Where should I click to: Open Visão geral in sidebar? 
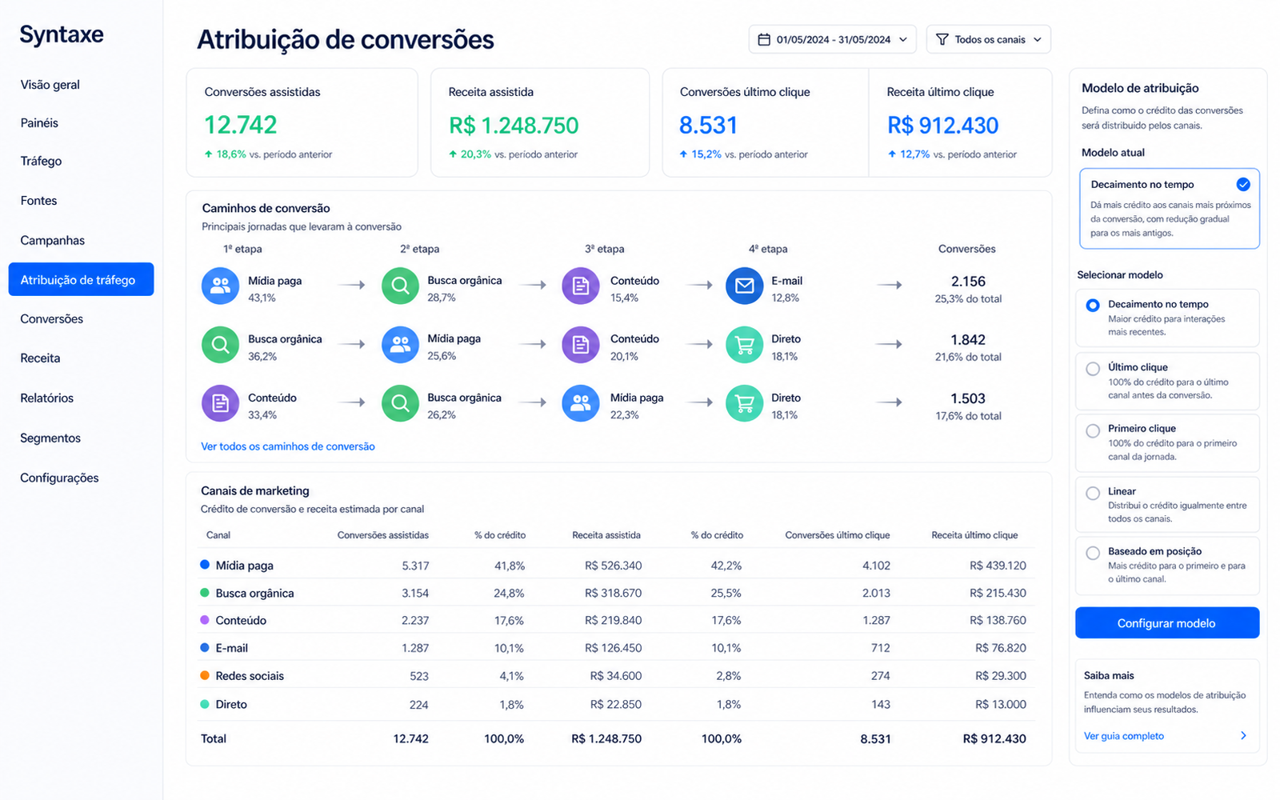pyautogui.click(x=50, y=85)
